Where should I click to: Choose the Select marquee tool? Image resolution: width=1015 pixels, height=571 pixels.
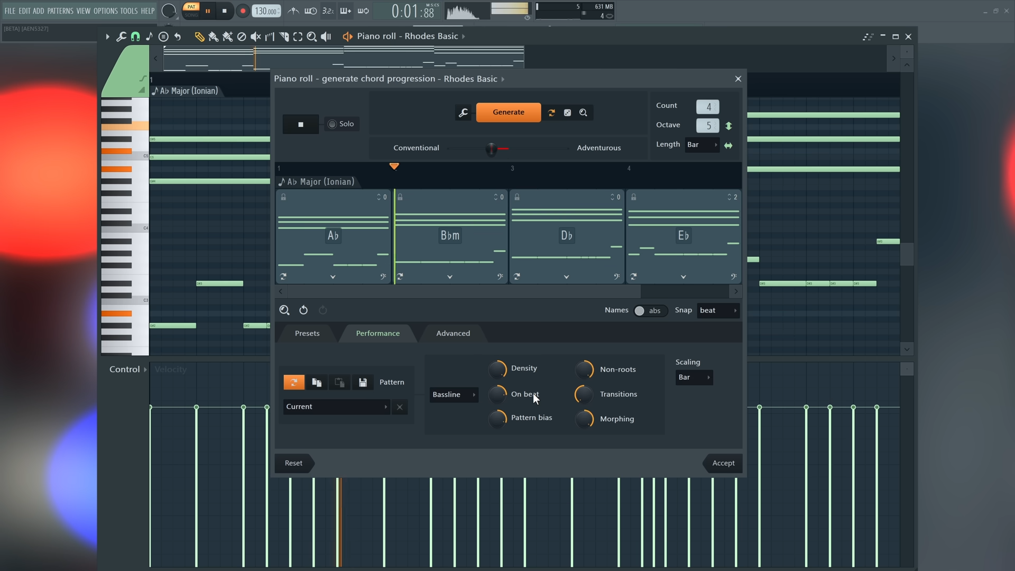pos(298,36)
